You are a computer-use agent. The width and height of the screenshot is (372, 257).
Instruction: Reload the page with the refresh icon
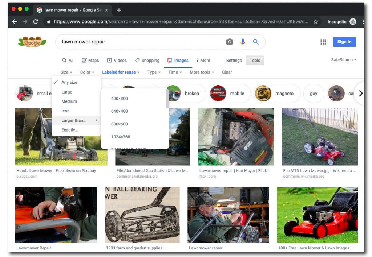35,21
